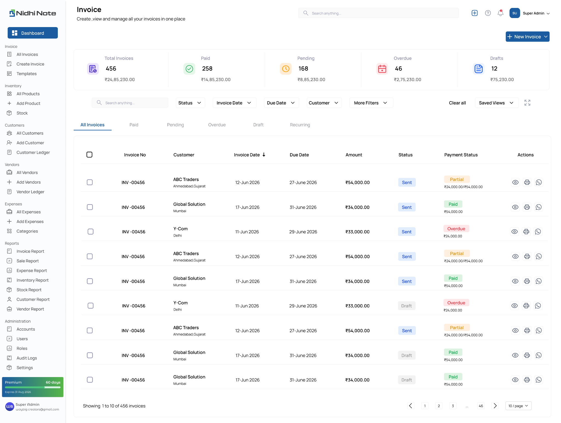This screenshot has height=423, width=561.
Task: Open the Due Date filter dropdown
Action: click(x=281, y=103)
